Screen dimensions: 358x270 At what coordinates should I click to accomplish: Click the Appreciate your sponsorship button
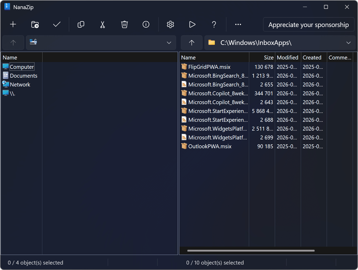coord(308,24)
